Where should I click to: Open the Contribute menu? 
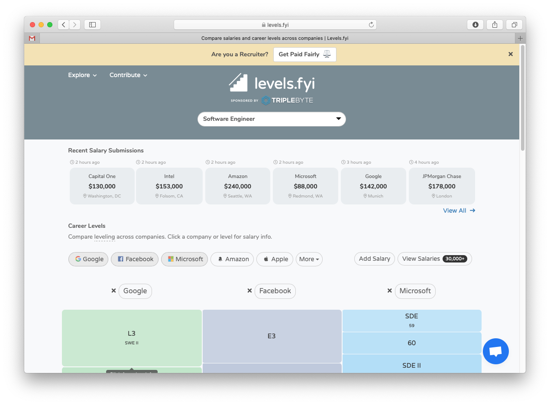pos(128,75)
